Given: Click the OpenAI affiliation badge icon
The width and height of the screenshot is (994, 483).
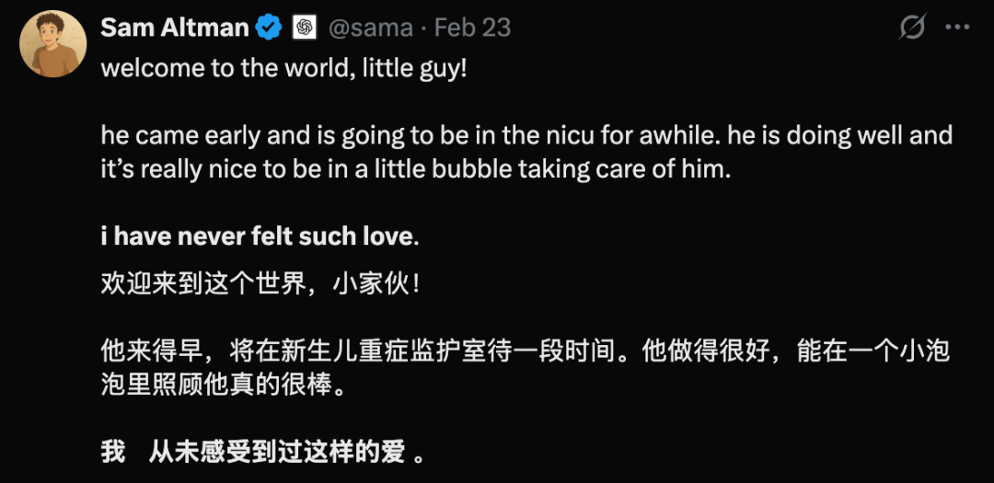Looking at the screenshot, I should click(304, 28).
